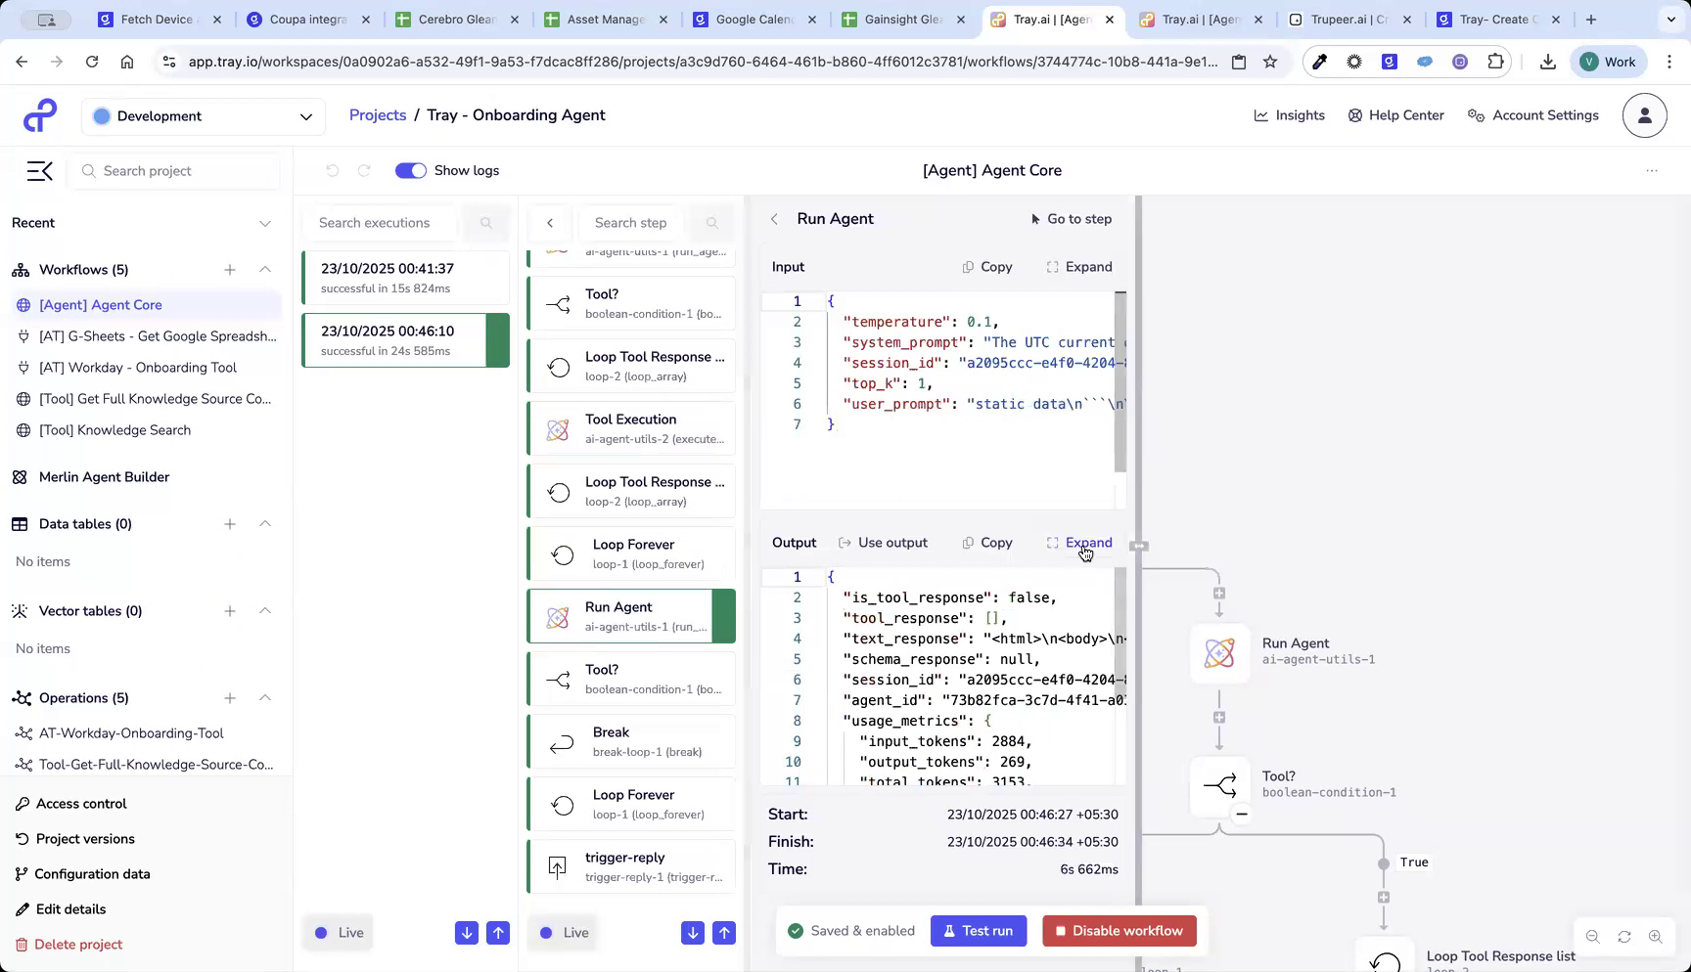Collapse the Workflows section

(265, 270)
